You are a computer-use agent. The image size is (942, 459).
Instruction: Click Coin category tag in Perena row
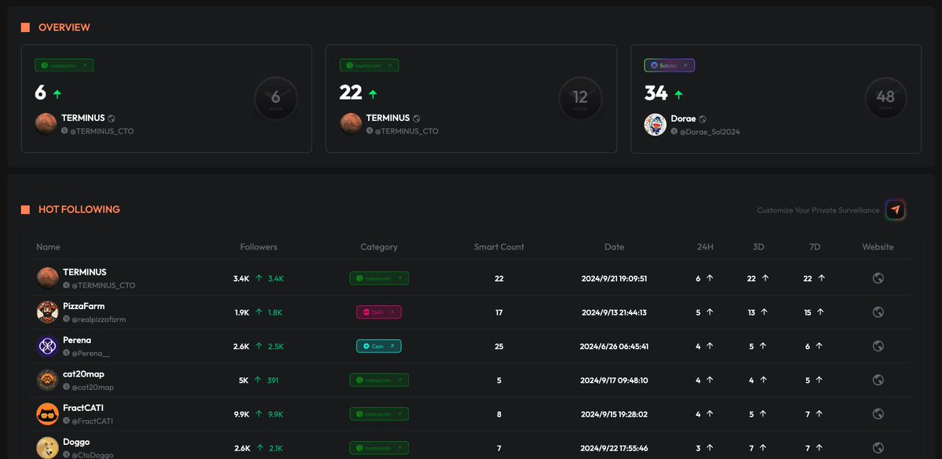coord(378,346)
